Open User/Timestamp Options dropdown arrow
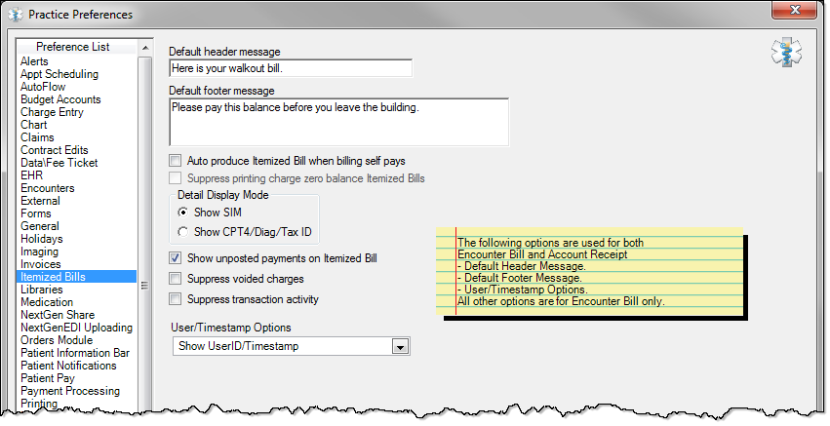830x426 pixels. pos(400,347)
